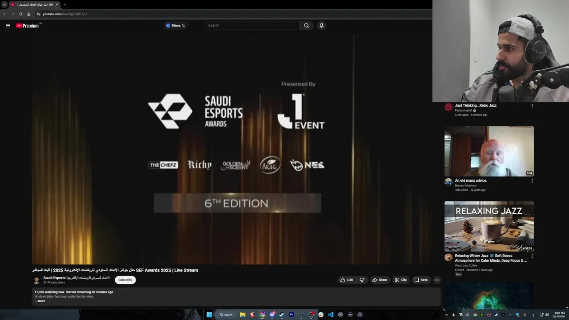Image resolution: width=569 pixels, height=320 pixels.
Task: Close the SEF Awards YouTube tab
Action: click(57, 4)
